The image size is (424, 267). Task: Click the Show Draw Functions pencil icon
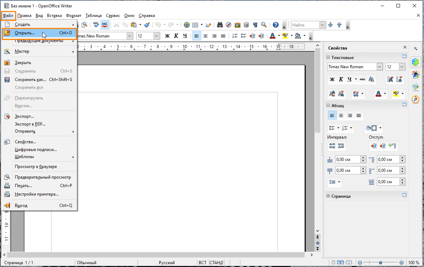click(208, 25)
